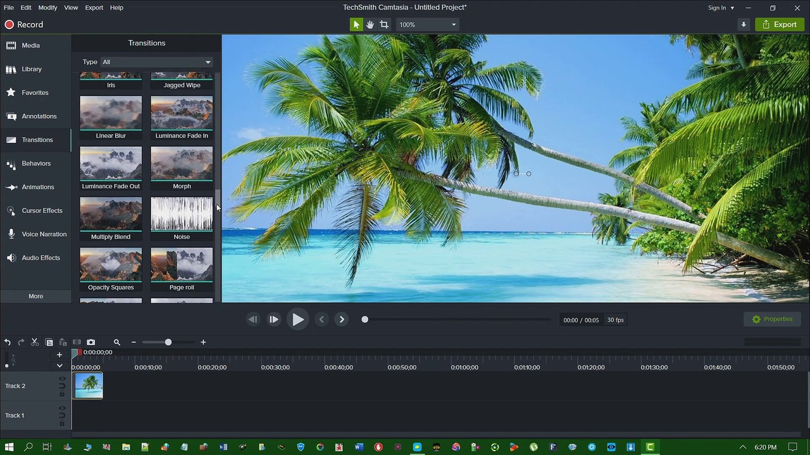Open the Edit menu
Image resolution: width=810 pixels, height=455 pixels.
click(26, 8)
